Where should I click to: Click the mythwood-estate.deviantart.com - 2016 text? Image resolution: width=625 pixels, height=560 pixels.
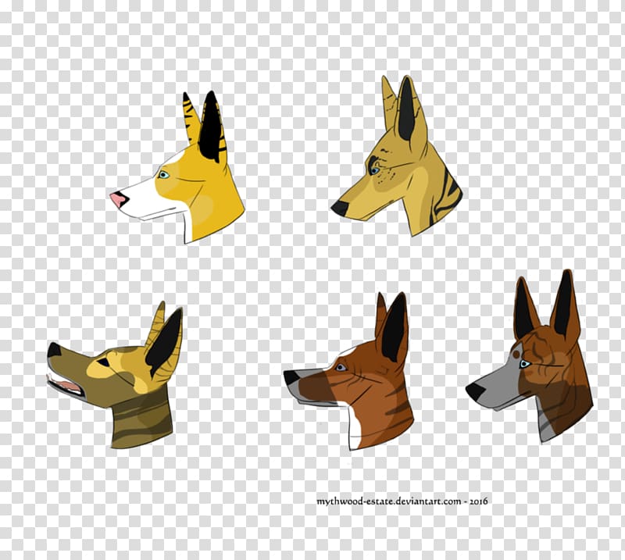(x=402, y=501)
